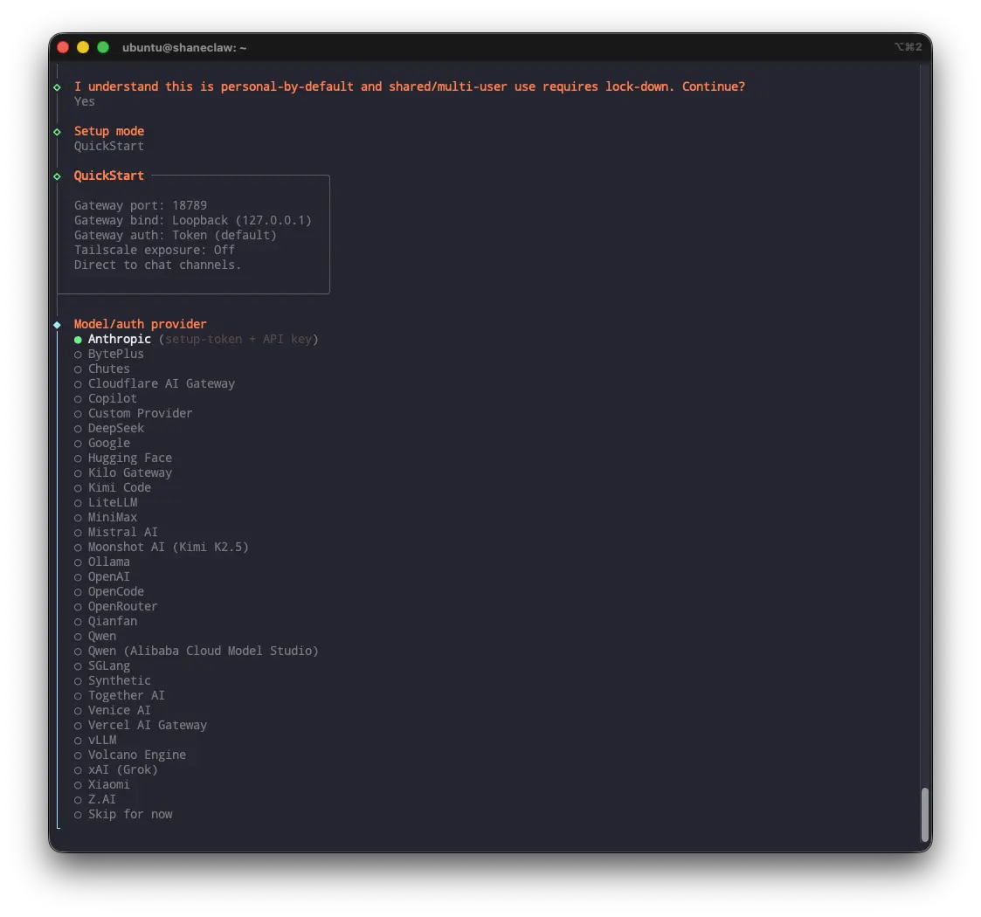The image size is (981, 917).
Task: Pick Qianfan provider option
Action: pyautogui.click(x=105, y=621)
